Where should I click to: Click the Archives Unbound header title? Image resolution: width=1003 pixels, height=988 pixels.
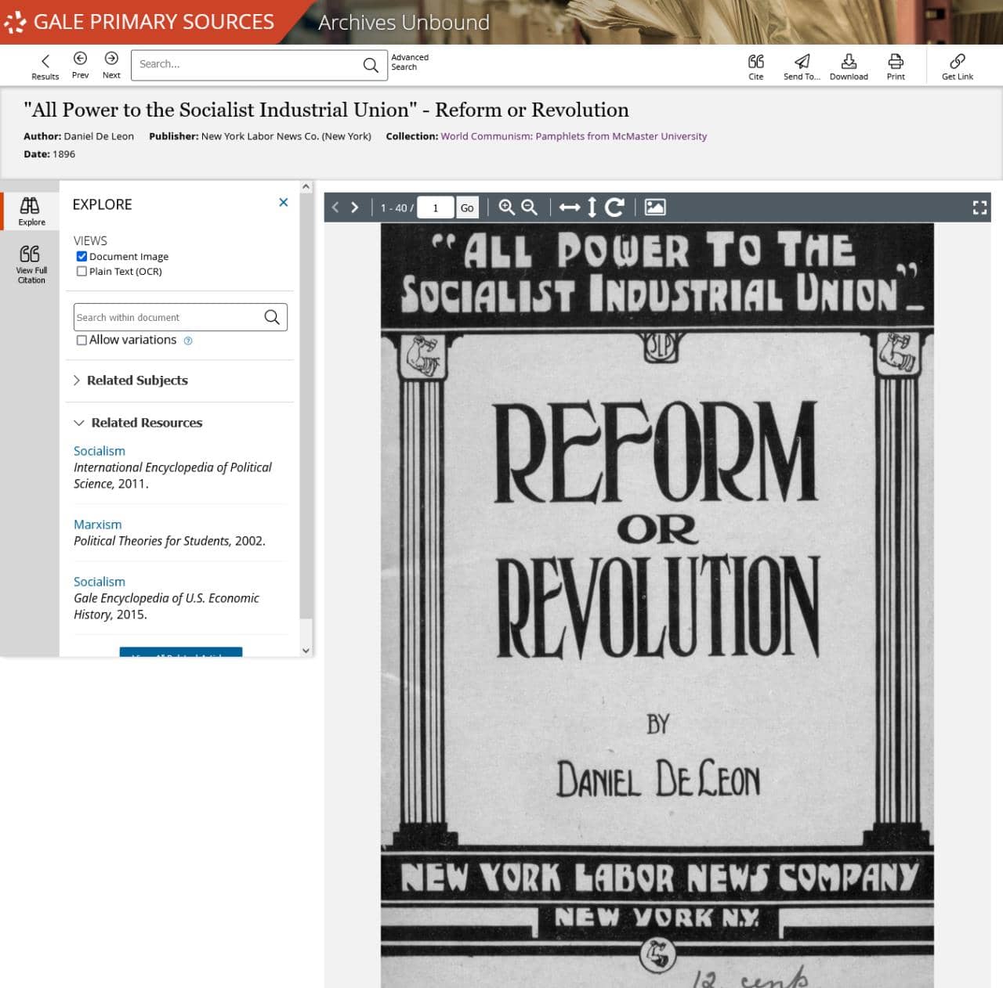[x=404, y=23]
